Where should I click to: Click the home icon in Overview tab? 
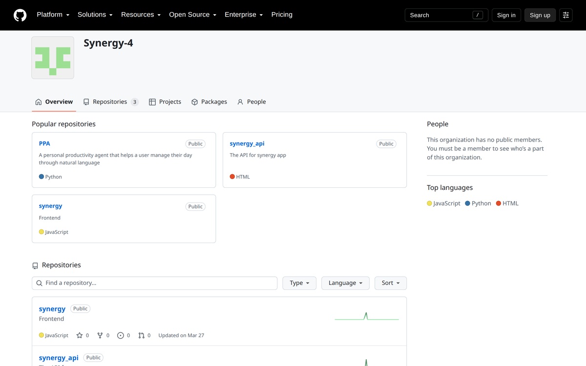39,102
